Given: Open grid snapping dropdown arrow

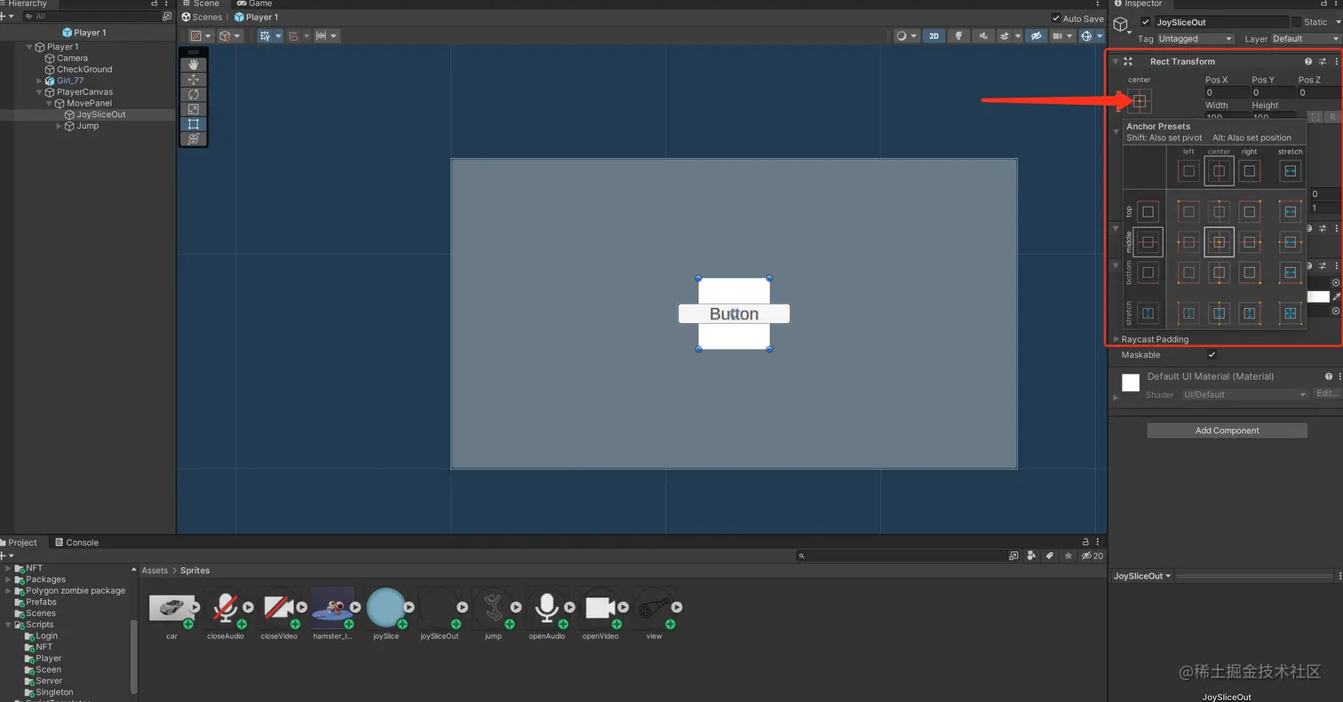Looking at the screenshot, I should click(x=278, y=36).
